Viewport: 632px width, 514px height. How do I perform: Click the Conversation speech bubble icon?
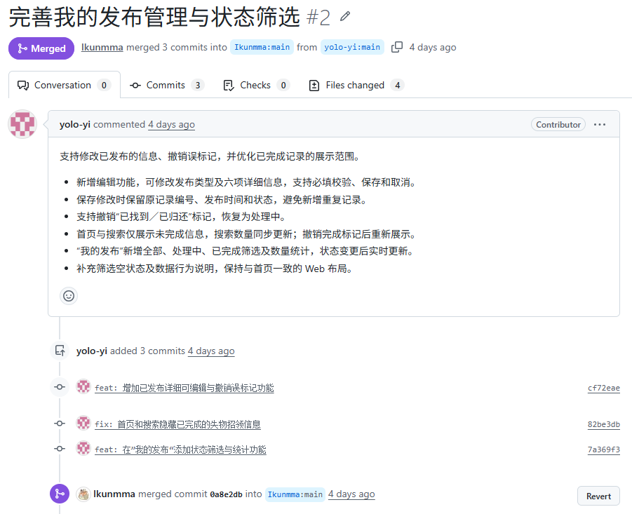tap(23, 86)
